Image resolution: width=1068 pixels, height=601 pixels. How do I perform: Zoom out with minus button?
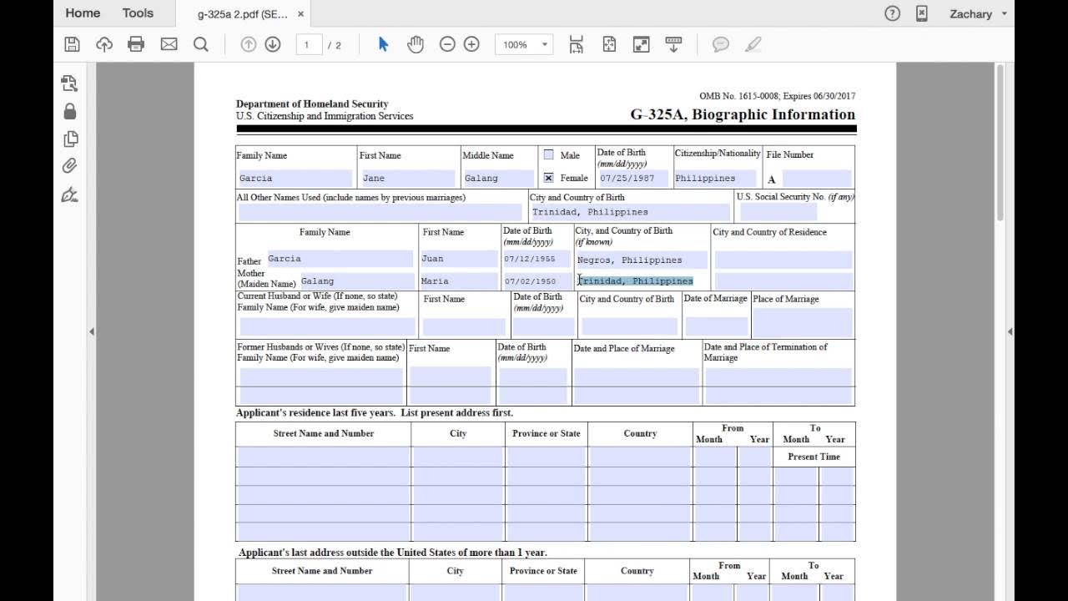point(447,44)
